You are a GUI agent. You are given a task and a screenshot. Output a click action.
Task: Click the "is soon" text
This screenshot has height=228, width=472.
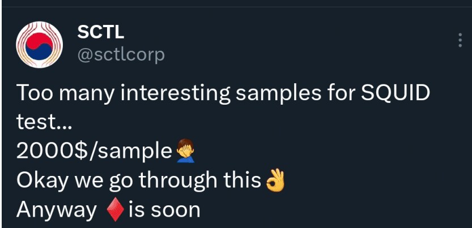coord(164,210)
